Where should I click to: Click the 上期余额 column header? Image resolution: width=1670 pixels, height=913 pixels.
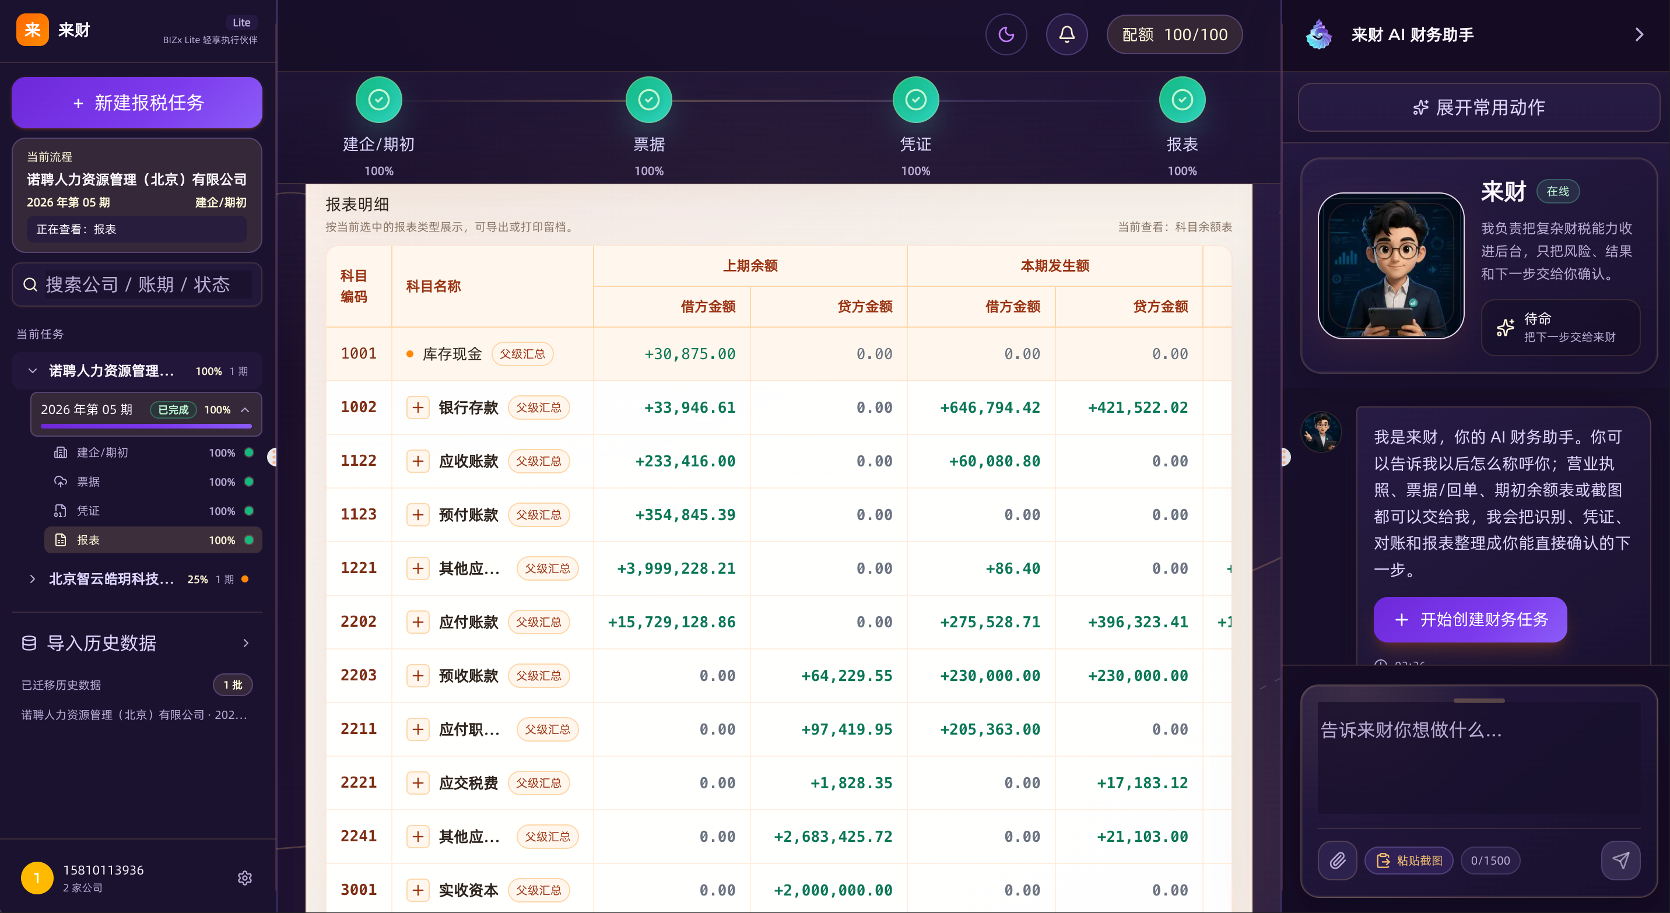point(750,266)
